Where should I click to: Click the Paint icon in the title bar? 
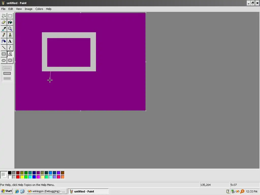click(x=3, y=3)
